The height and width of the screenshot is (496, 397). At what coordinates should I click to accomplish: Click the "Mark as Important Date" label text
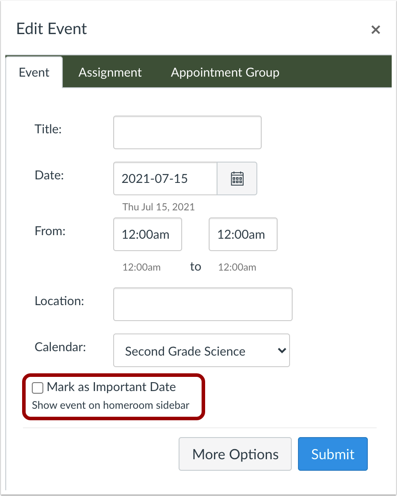[111, 387]
